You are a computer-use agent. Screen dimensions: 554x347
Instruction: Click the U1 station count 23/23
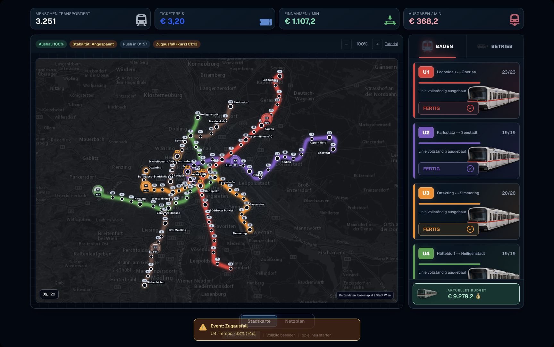tap(508, 72)
